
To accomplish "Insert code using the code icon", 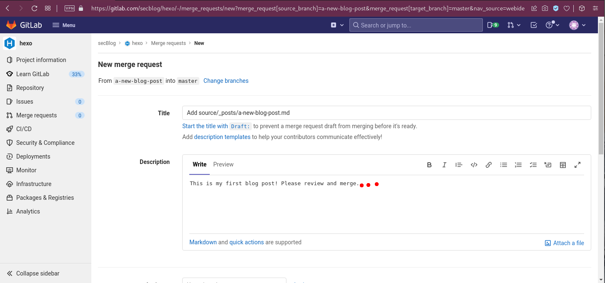I will pos(474,165).
